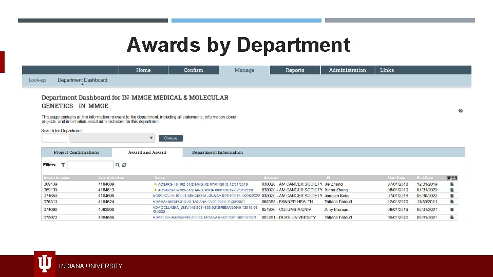493x277 pixels.
Task: Open ADV-DUKE FOROUD TATIANA award link
Action: pyautogui.click(x=204, y=217)
